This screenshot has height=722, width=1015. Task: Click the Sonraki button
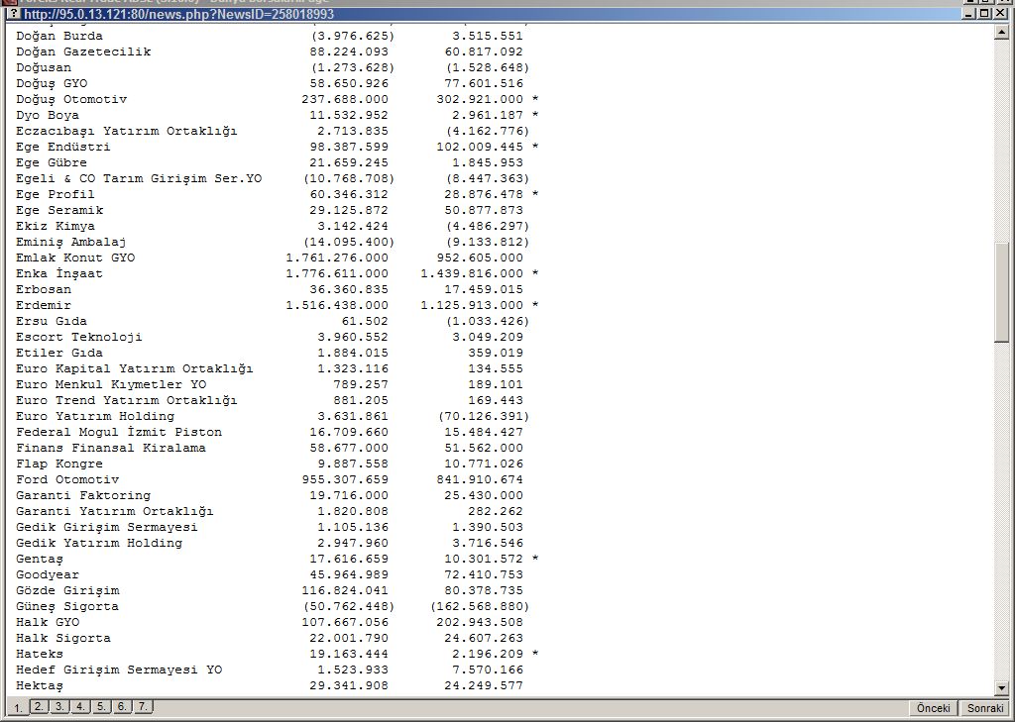coord(984,708)
